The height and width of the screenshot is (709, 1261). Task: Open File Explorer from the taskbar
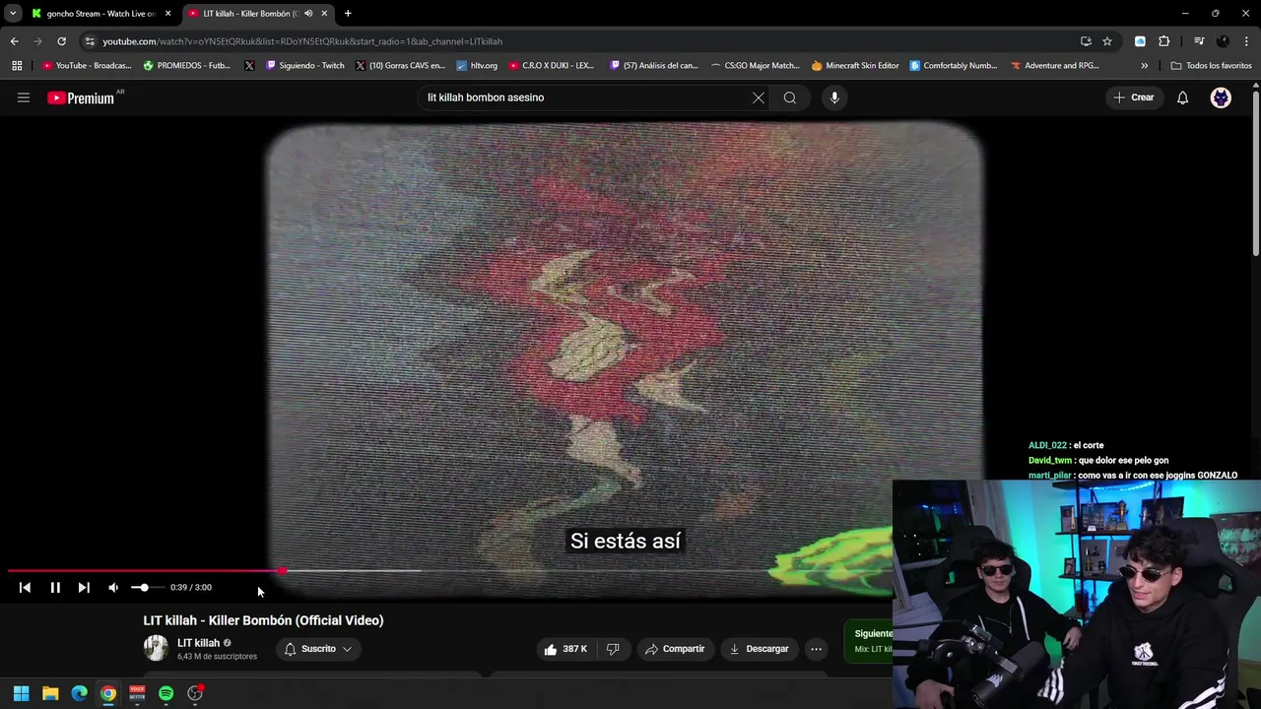(50, 693)
